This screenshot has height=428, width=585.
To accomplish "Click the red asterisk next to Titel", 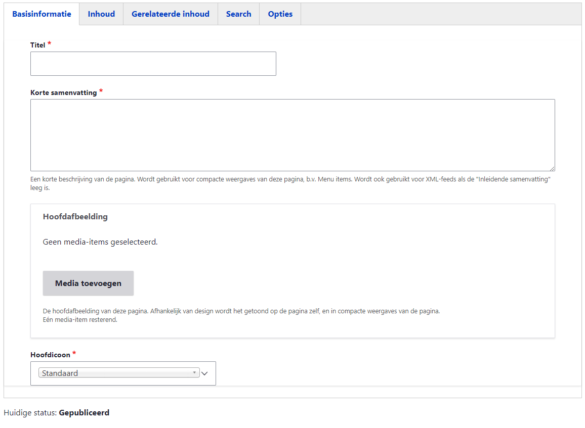I will (50, 44).
